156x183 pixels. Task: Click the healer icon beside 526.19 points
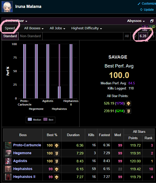click(128, 103)
